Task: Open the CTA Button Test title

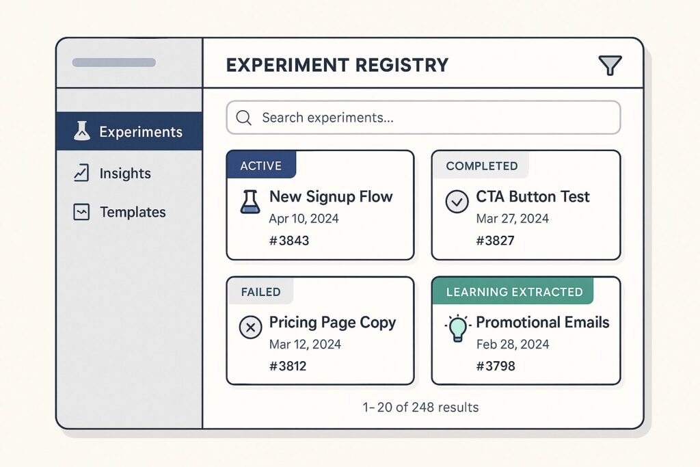Action: (x=533, y=196)
